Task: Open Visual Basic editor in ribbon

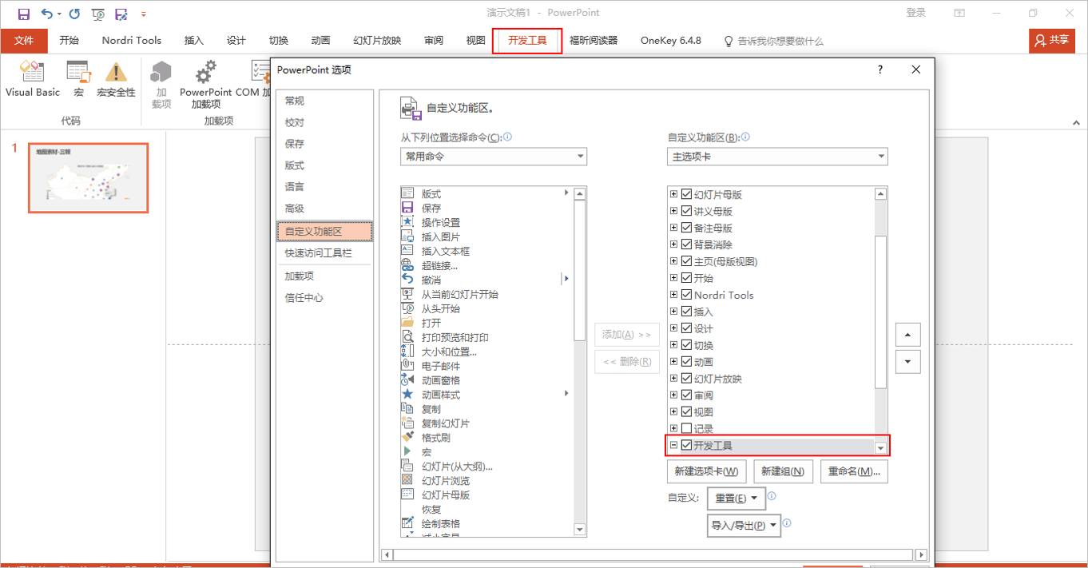Action: 33,80
